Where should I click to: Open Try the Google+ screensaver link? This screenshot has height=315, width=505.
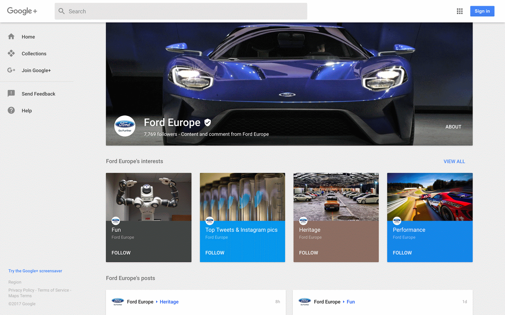[35, 271]
